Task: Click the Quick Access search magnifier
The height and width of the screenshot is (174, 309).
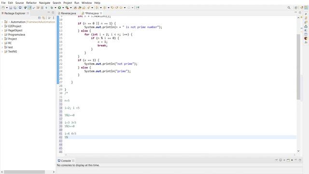Action: coord(289,8)
